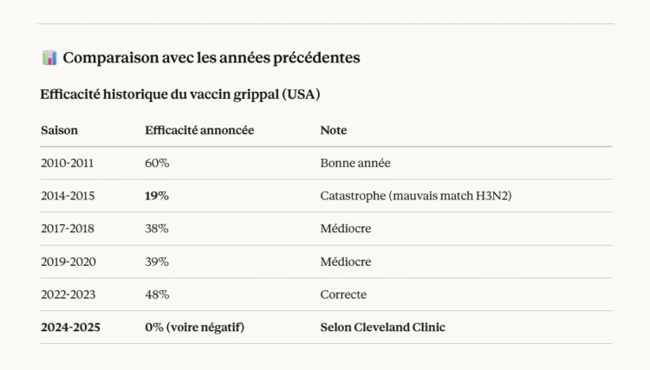Click the 'Saison' column header

coord(59,130)
